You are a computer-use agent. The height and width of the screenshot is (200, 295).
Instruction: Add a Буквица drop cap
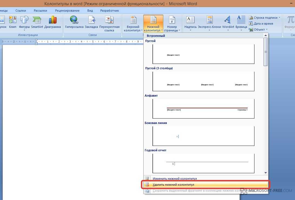point(241,23)
